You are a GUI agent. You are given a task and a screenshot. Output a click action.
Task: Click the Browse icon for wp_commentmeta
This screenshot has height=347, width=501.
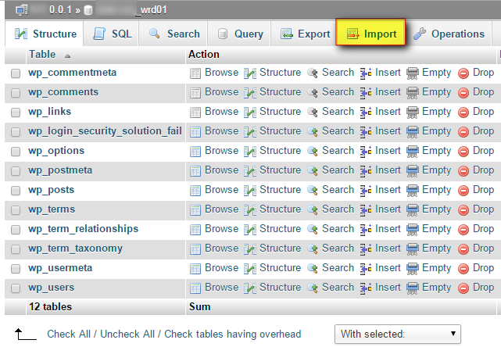coord(195,73)
